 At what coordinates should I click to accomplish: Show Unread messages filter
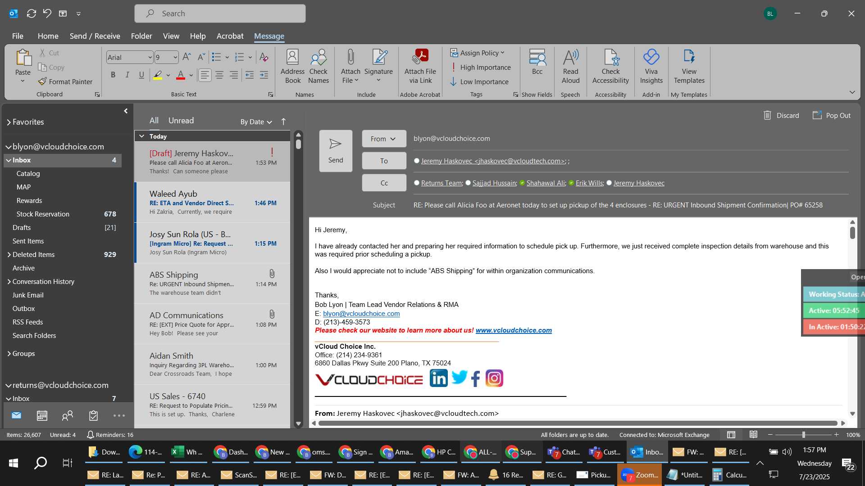pos(181,121)
